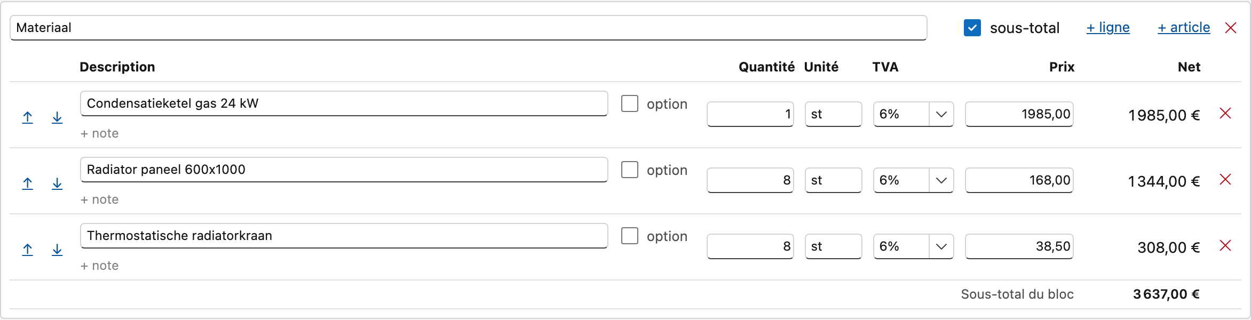This screenshot has width=1251, height=320.
Task: Click the + ligne link
Action: [x=1108, y=28]
